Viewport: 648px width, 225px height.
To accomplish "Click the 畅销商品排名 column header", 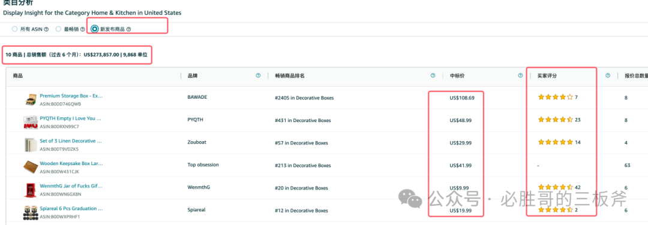I will [x=289, y=76].
